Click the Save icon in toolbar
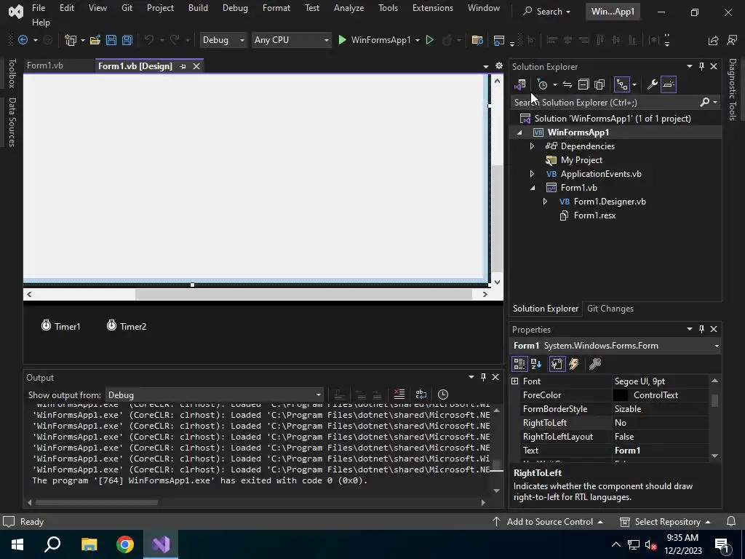 point(111,40)
